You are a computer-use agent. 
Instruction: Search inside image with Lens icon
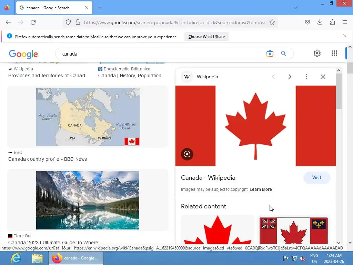tap(187, 154)
